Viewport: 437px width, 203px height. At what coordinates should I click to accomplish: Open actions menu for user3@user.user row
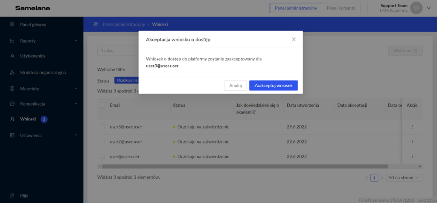click(x=412, y=127)
